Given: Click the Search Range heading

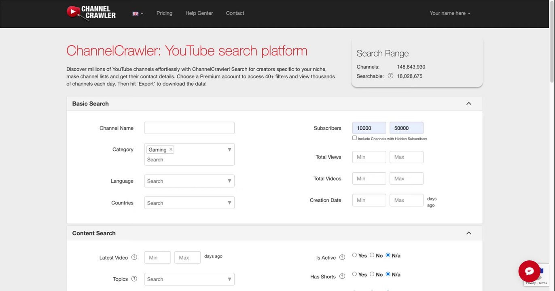Looking at the screenshot, I should (383, 53).
